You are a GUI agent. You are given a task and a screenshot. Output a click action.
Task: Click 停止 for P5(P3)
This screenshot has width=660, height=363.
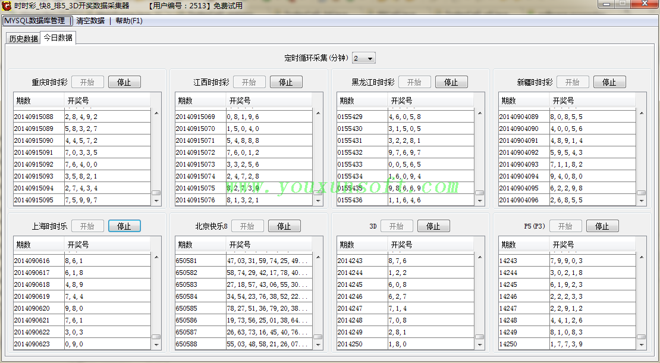coord(602,226)
